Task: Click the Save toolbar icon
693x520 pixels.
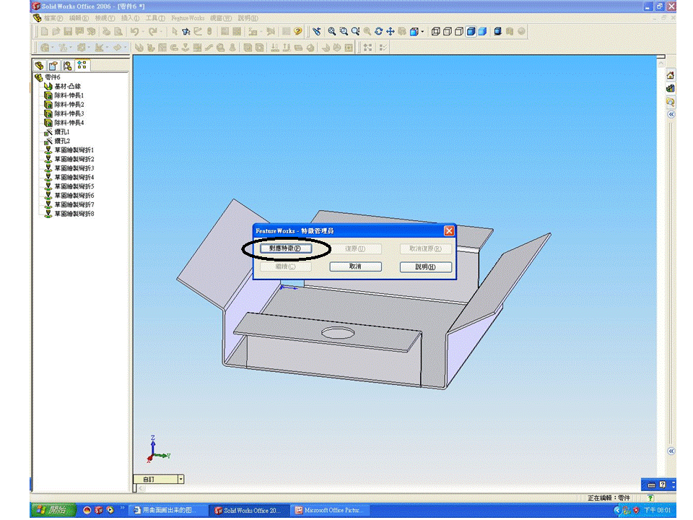Action: click(68, 31)
